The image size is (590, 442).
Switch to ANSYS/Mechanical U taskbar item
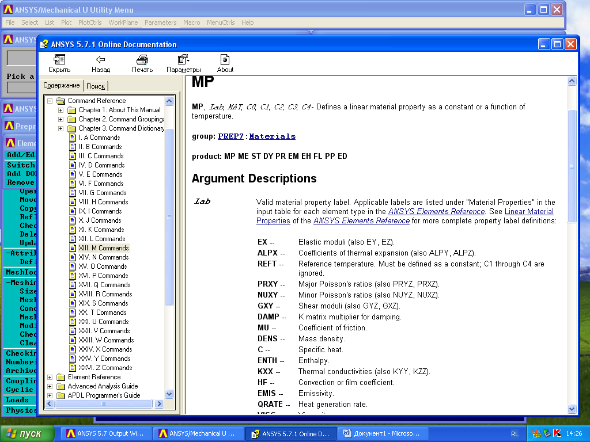coord(198,434)
